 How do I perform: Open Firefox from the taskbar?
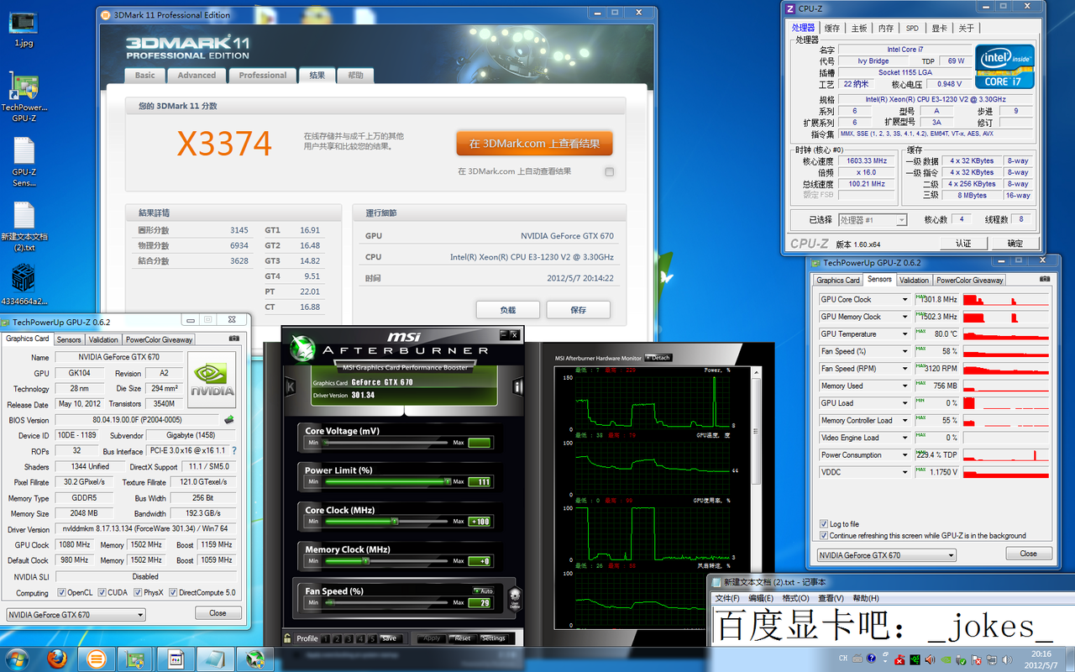(58, 657)
